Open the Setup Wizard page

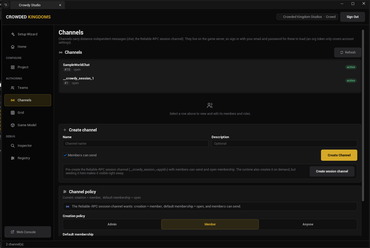point(28,34)
